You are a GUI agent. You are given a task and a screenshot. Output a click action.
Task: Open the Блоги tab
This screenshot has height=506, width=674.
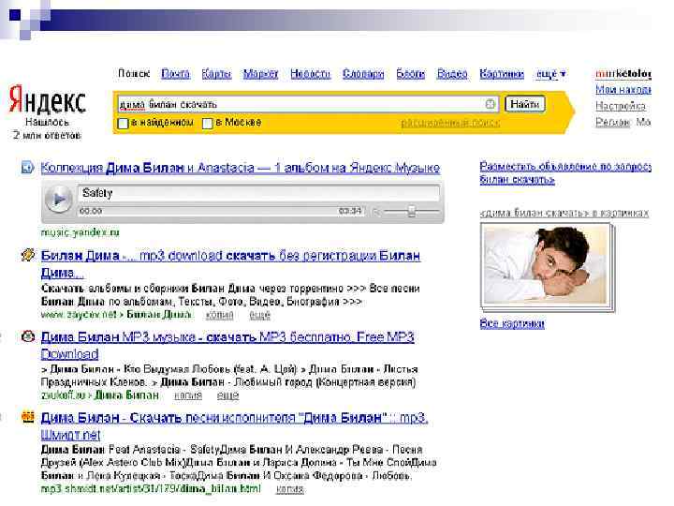click(x=411, y=74)
